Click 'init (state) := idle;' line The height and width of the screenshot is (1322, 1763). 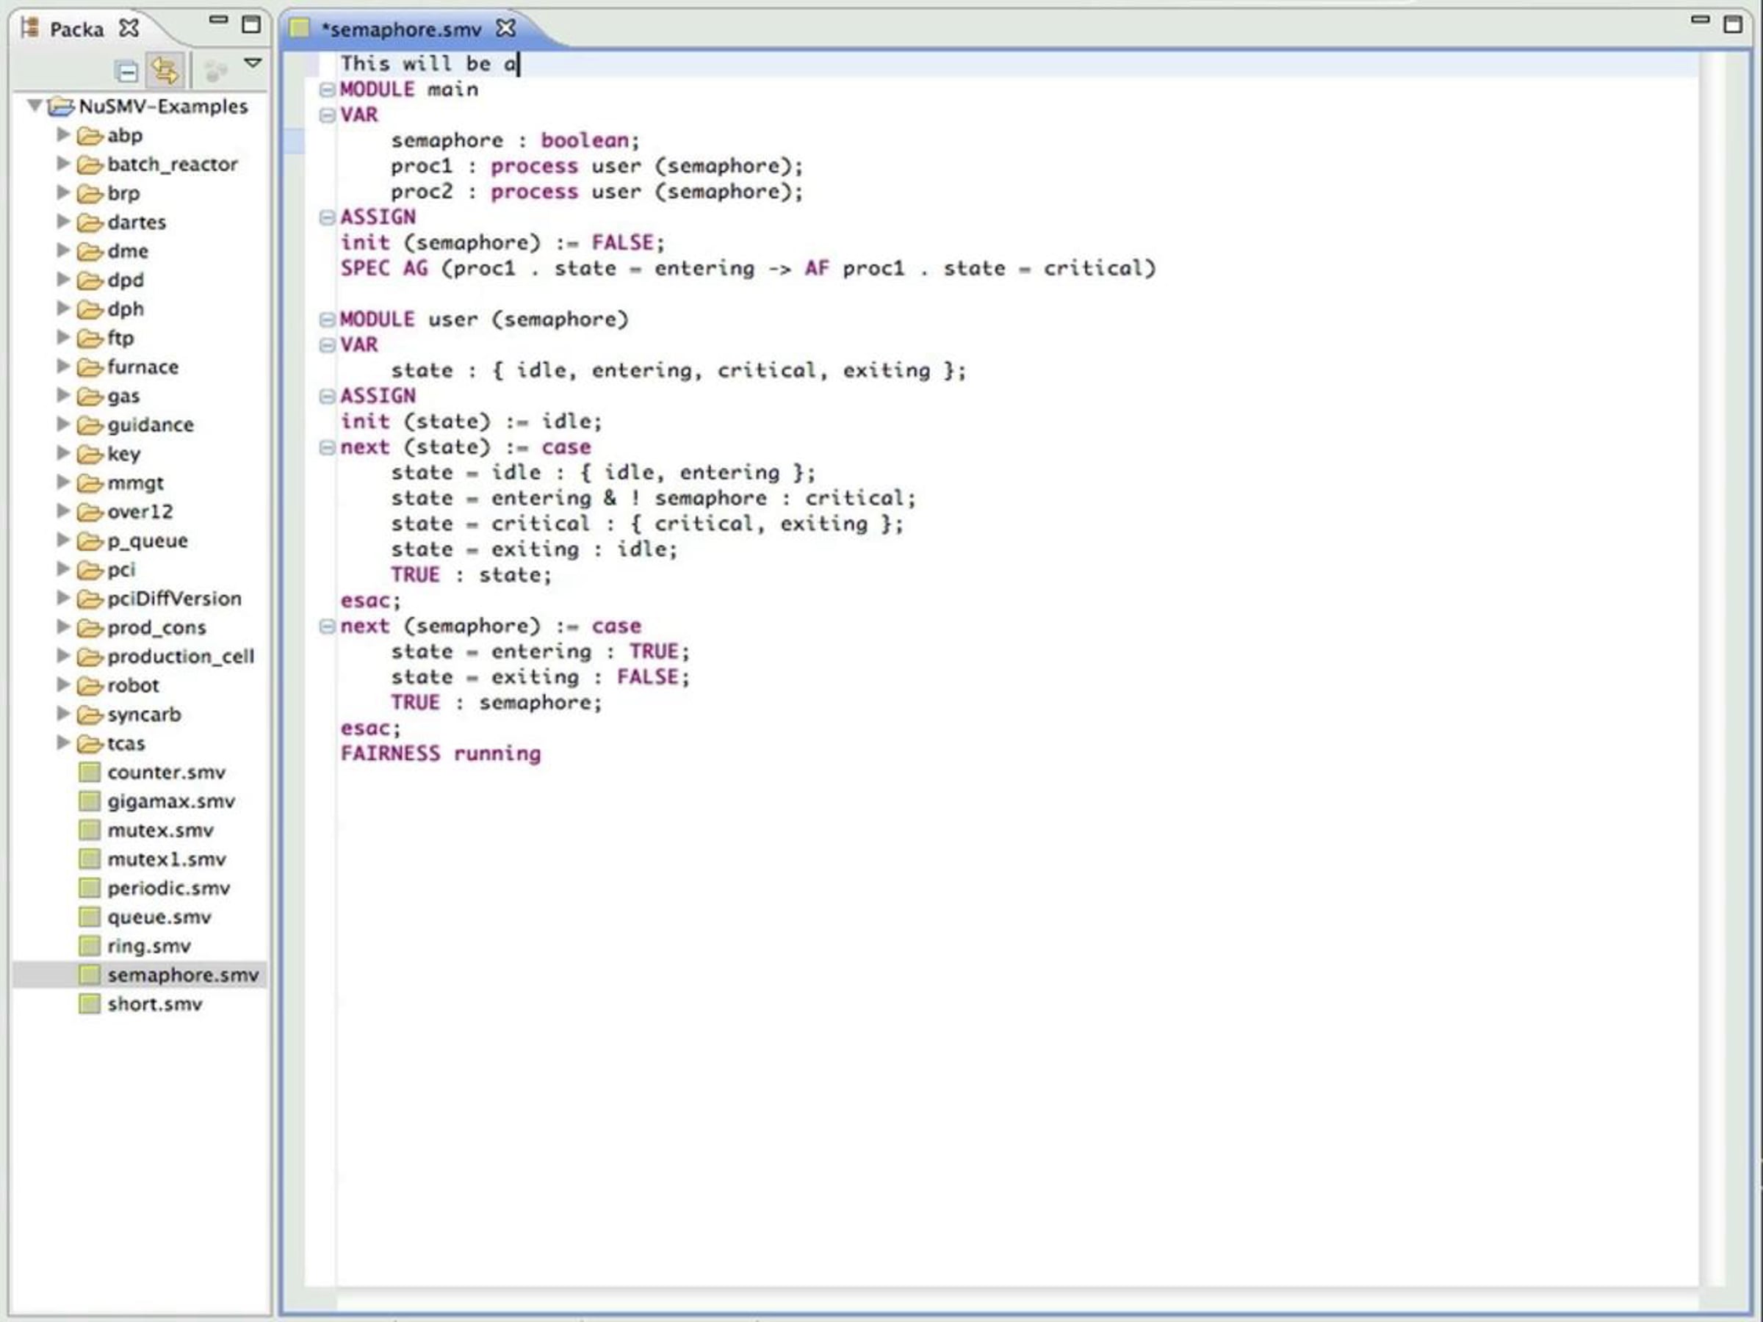coord(471,422)
